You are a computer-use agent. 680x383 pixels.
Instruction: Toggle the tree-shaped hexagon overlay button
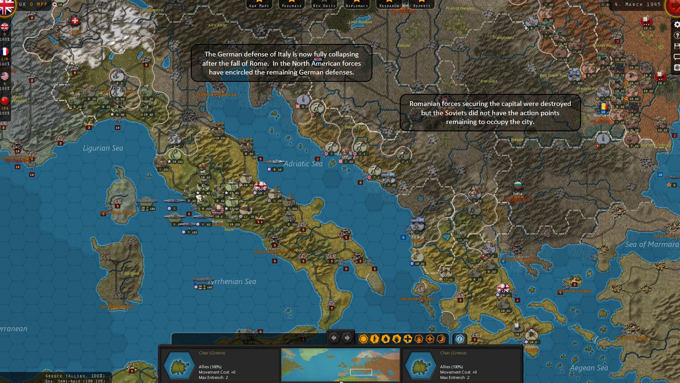[x=419, y=339]
